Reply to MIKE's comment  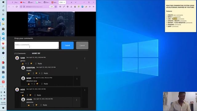tap(46, 84)
